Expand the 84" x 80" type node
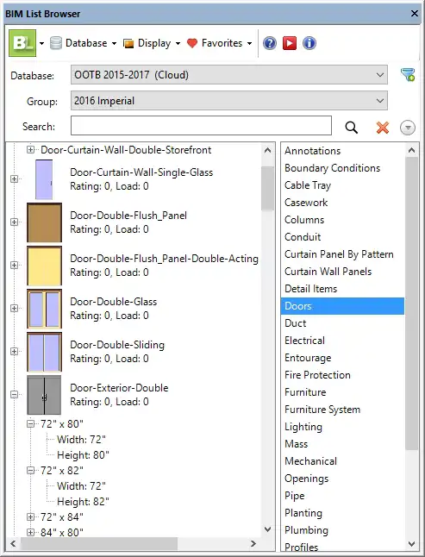This screenshot has height=557, width=425. 30,532
